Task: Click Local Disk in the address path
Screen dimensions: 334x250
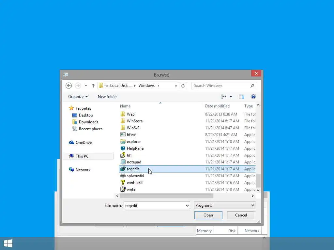Action: point(121,86)
